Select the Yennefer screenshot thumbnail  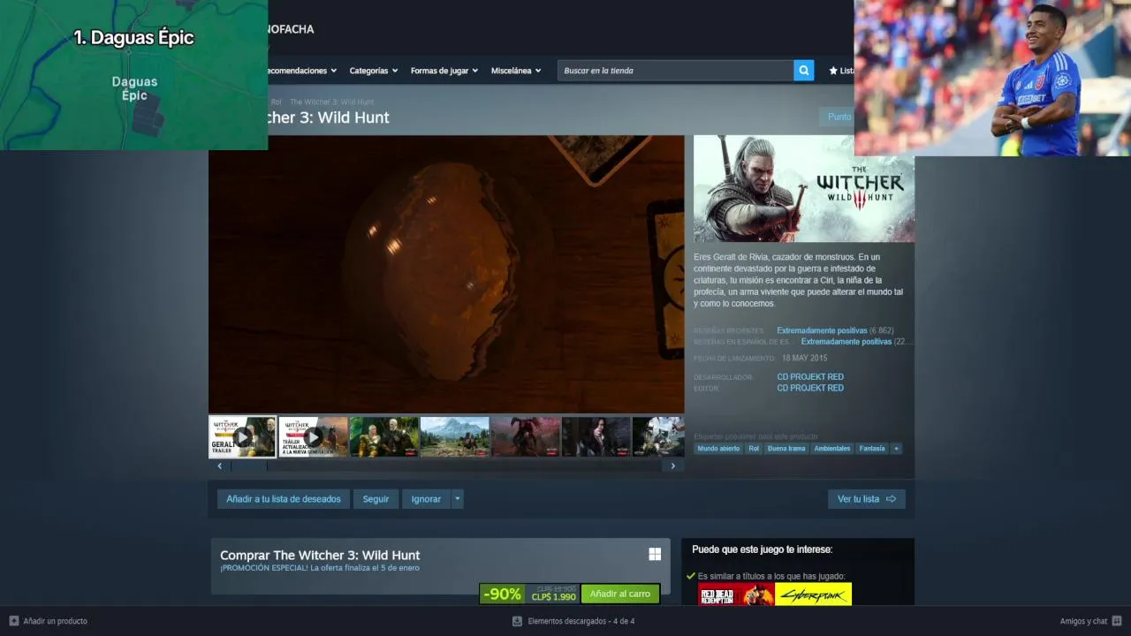596,437
